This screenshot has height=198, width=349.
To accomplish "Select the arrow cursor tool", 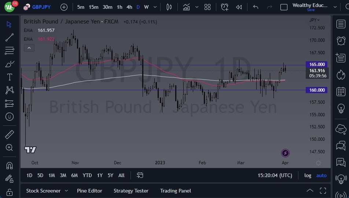I will pos(9,24).
